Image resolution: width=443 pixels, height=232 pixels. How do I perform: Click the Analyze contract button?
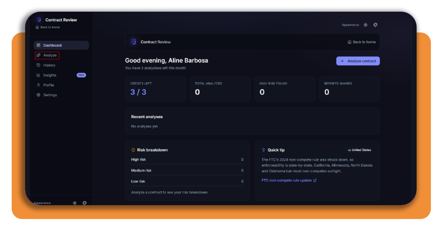tap(358, 61)
